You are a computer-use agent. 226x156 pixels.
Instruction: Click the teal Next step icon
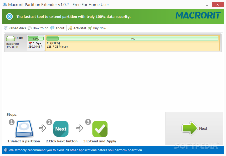(61, 129)
